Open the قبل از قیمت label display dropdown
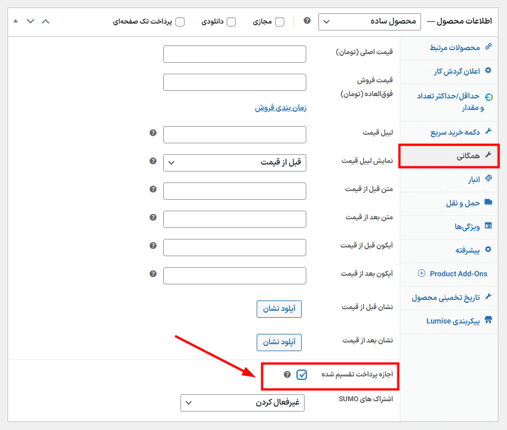The image size is (507, 430). [x=235, y=163]
